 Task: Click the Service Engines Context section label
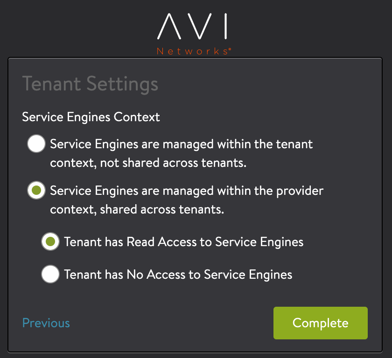pyautogui.click(x=91, y=117)
